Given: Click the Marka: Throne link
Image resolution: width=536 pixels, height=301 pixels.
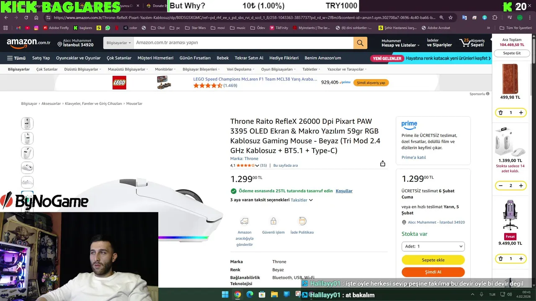Looking at the screenshot, I should (244, 159).
